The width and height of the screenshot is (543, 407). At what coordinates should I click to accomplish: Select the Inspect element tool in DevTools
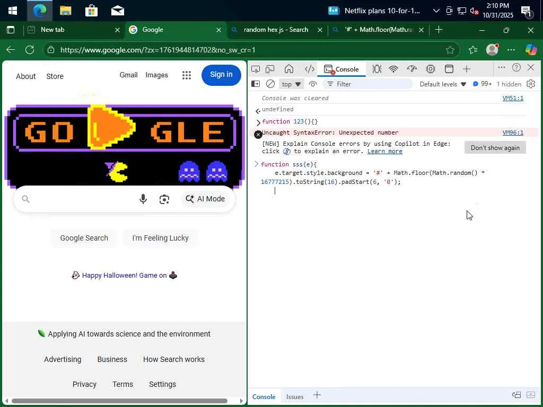click(256, 69)
